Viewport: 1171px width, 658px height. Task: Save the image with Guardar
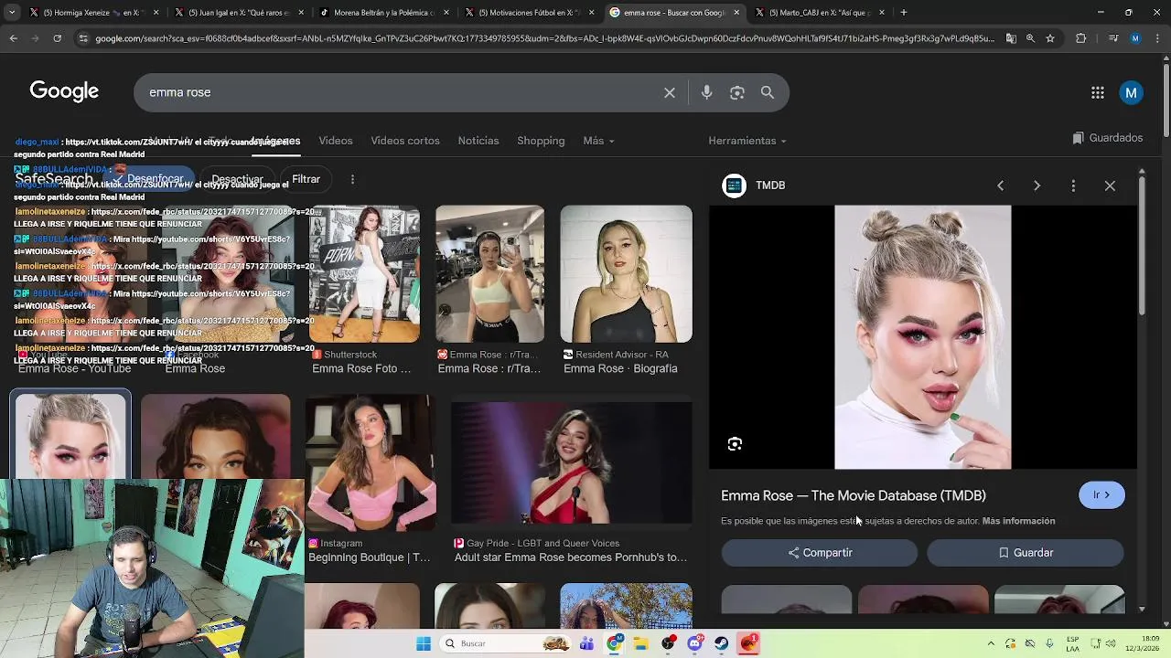tap(1026, 553)
